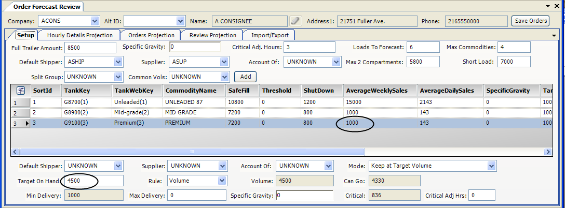Click the tab list arrow at top right

[x=548, y=6]
